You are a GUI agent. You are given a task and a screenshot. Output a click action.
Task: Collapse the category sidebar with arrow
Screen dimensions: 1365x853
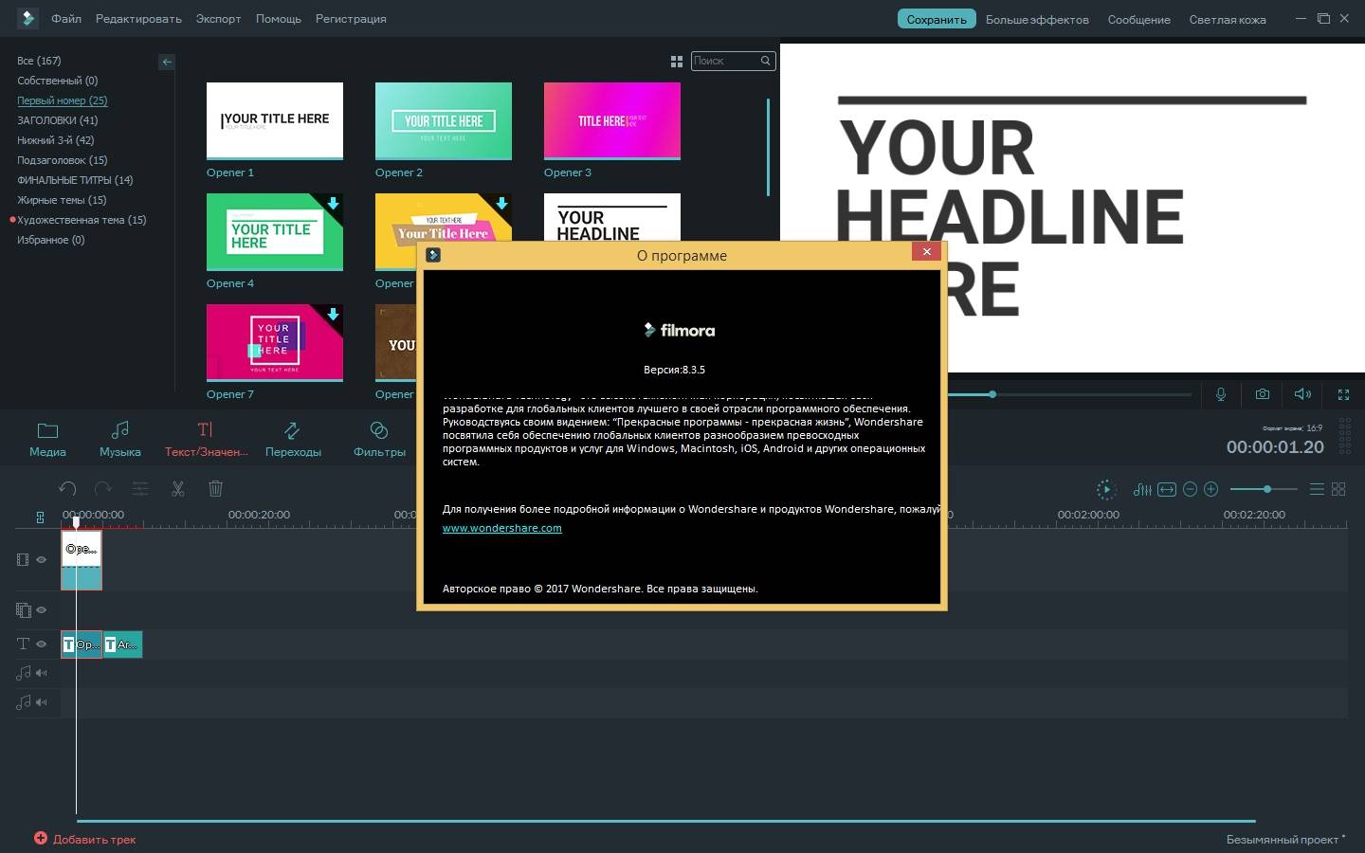pyautogui.click(x=167, y=62)
